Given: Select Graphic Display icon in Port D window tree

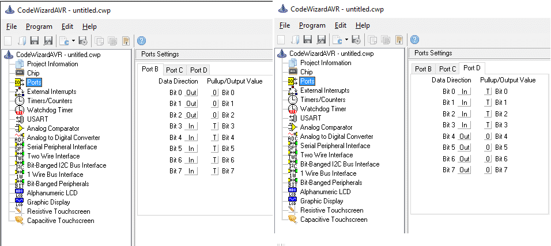Looking at the screenshot, I should 293,201.
